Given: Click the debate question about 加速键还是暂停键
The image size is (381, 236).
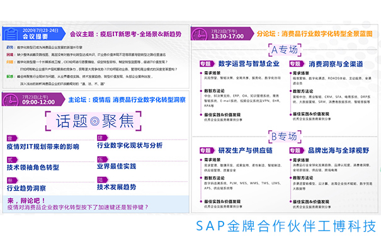Looking at the screenshot, I should click(77, 207).
